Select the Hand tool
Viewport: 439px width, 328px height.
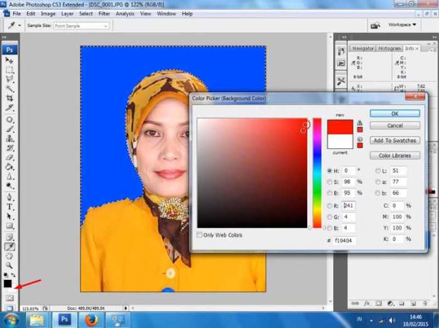tap(9, 256)
